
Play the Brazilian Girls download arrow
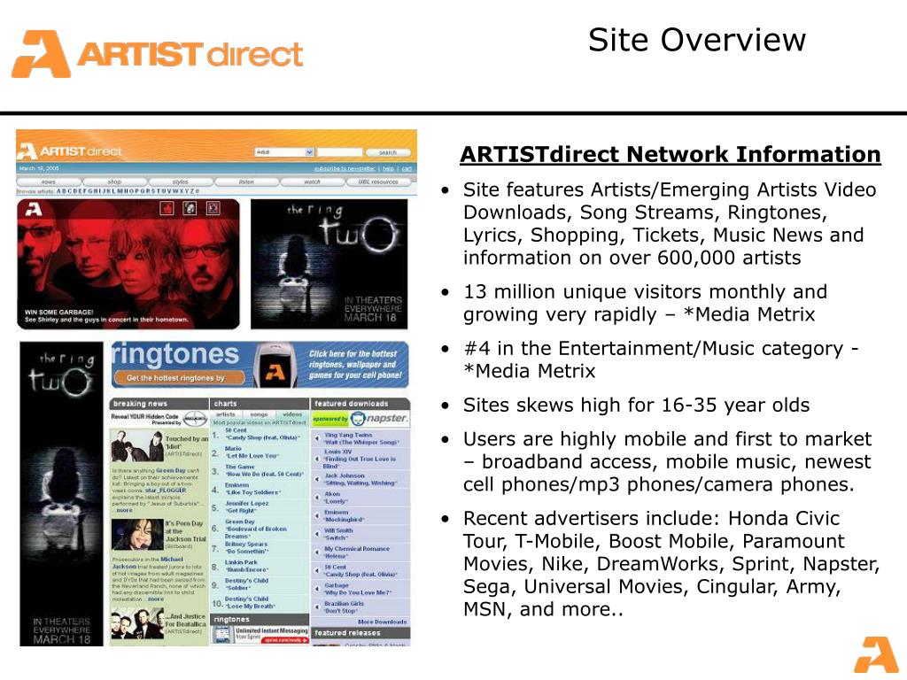click(317, 607)
